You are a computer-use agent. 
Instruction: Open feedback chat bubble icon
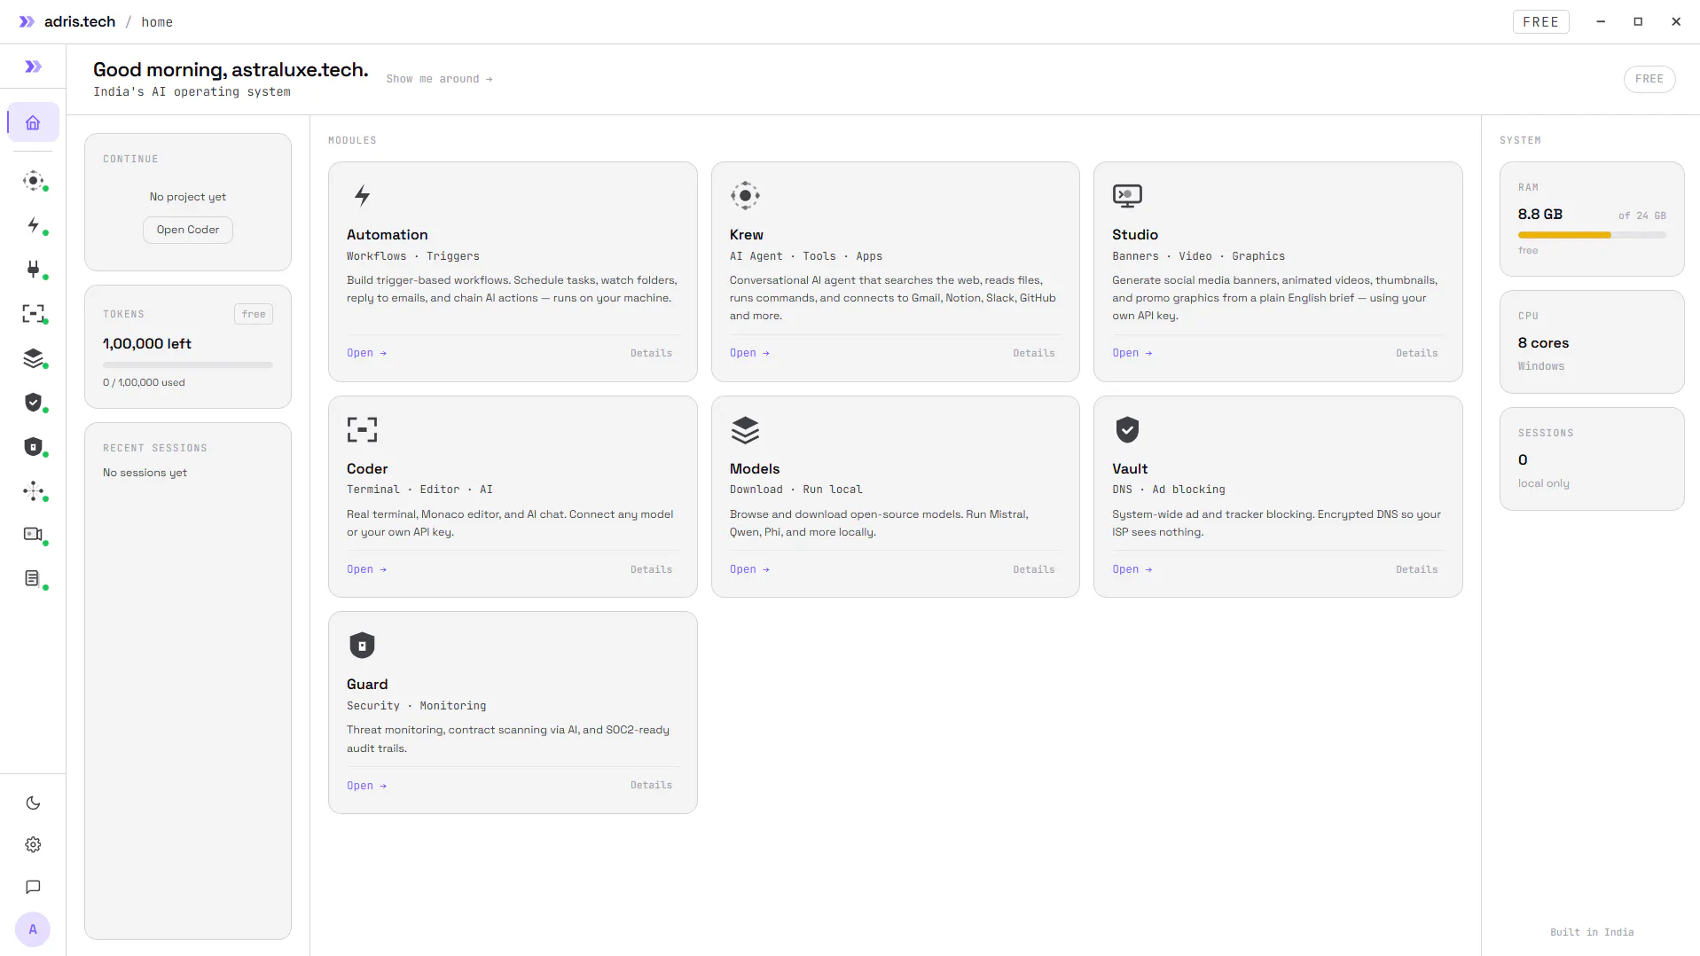click(33, 887)
